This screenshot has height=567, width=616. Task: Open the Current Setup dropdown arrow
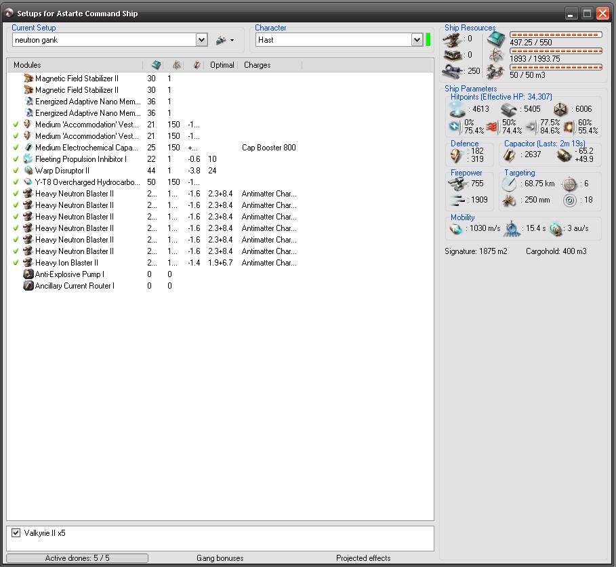pos(201,40)
